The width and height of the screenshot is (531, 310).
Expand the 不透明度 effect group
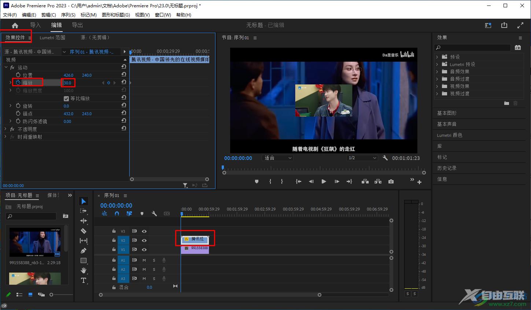pos(5,129)
